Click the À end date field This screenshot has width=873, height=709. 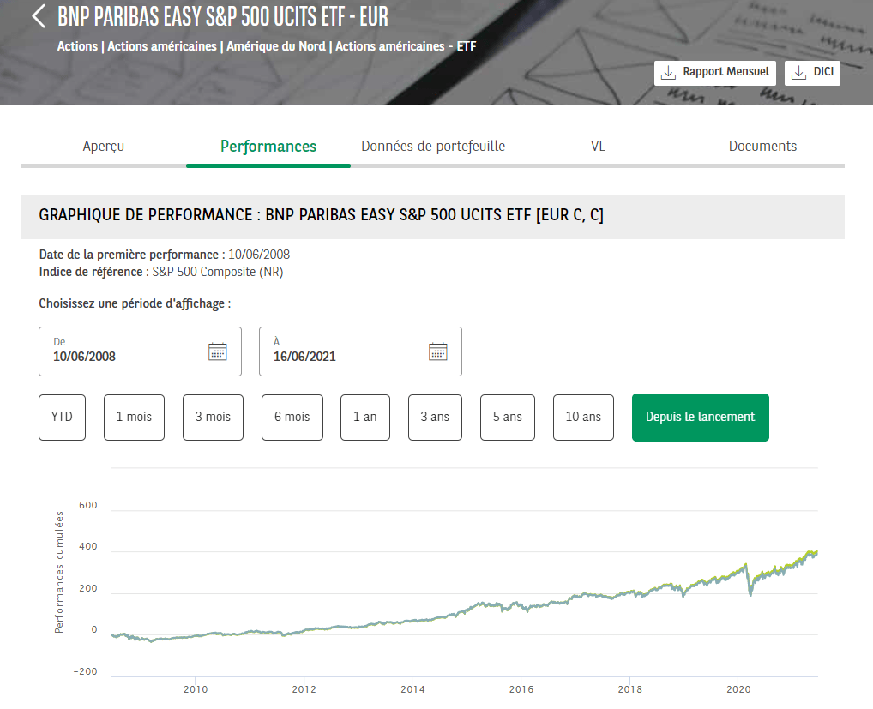click(x=360, y=351)
